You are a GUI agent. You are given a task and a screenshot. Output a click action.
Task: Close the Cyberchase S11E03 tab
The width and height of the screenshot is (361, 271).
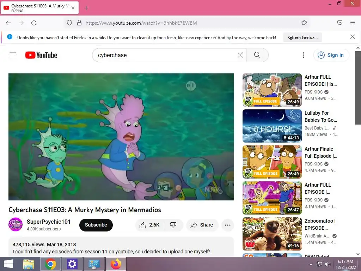click(x=73, y=8)
